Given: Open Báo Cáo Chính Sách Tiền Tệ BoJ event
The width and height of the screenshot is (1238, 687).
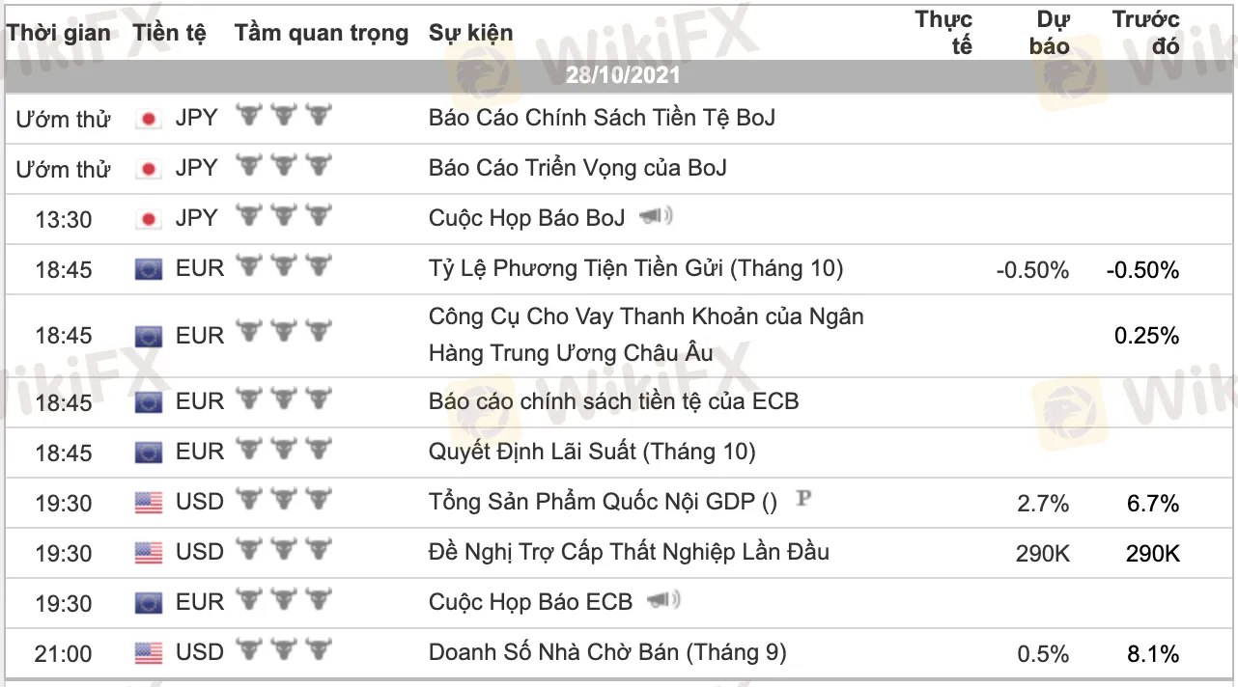Looking at the screenshot, I should tap(602, 118).
